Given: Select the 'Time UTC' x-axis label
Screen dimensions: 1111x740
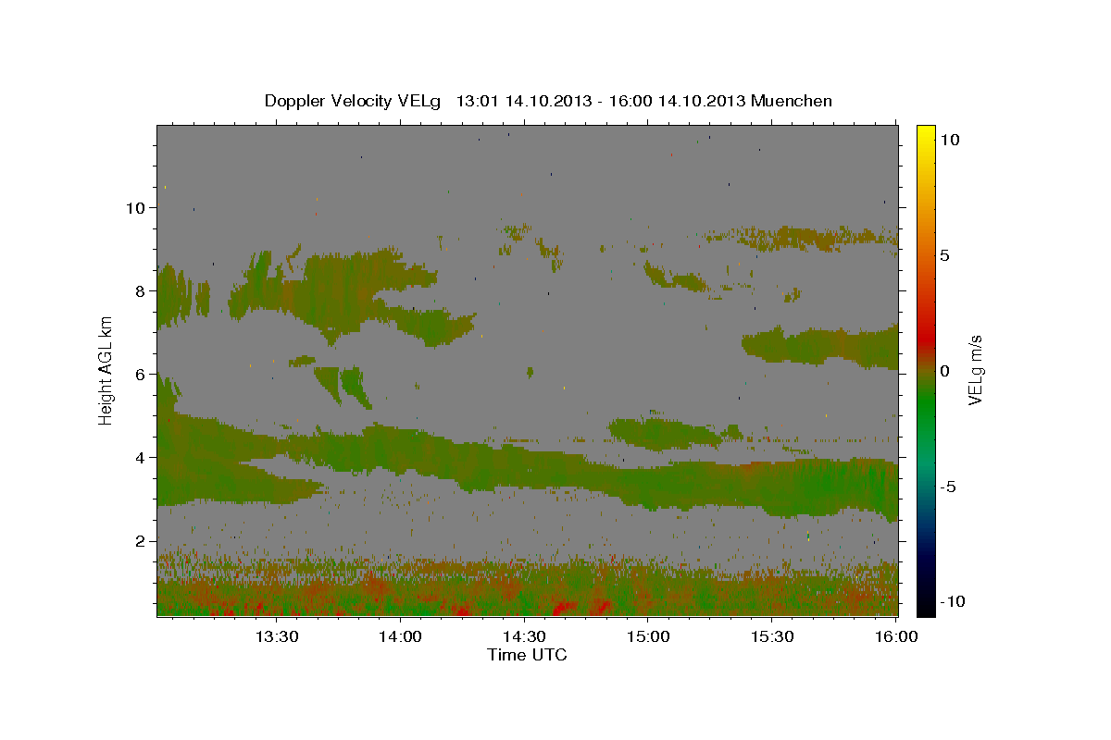Looking at the screenshot, I should [x=527, y=655].
